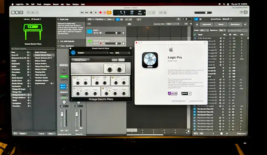Open the Quantize Start dropdown

click(x=173, y=24)
